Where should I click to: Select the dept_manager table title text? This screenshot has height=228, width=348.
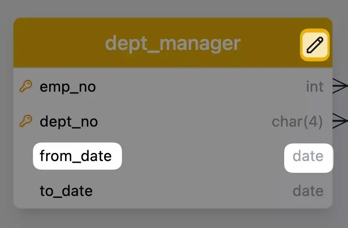click(x=173, y=43)
